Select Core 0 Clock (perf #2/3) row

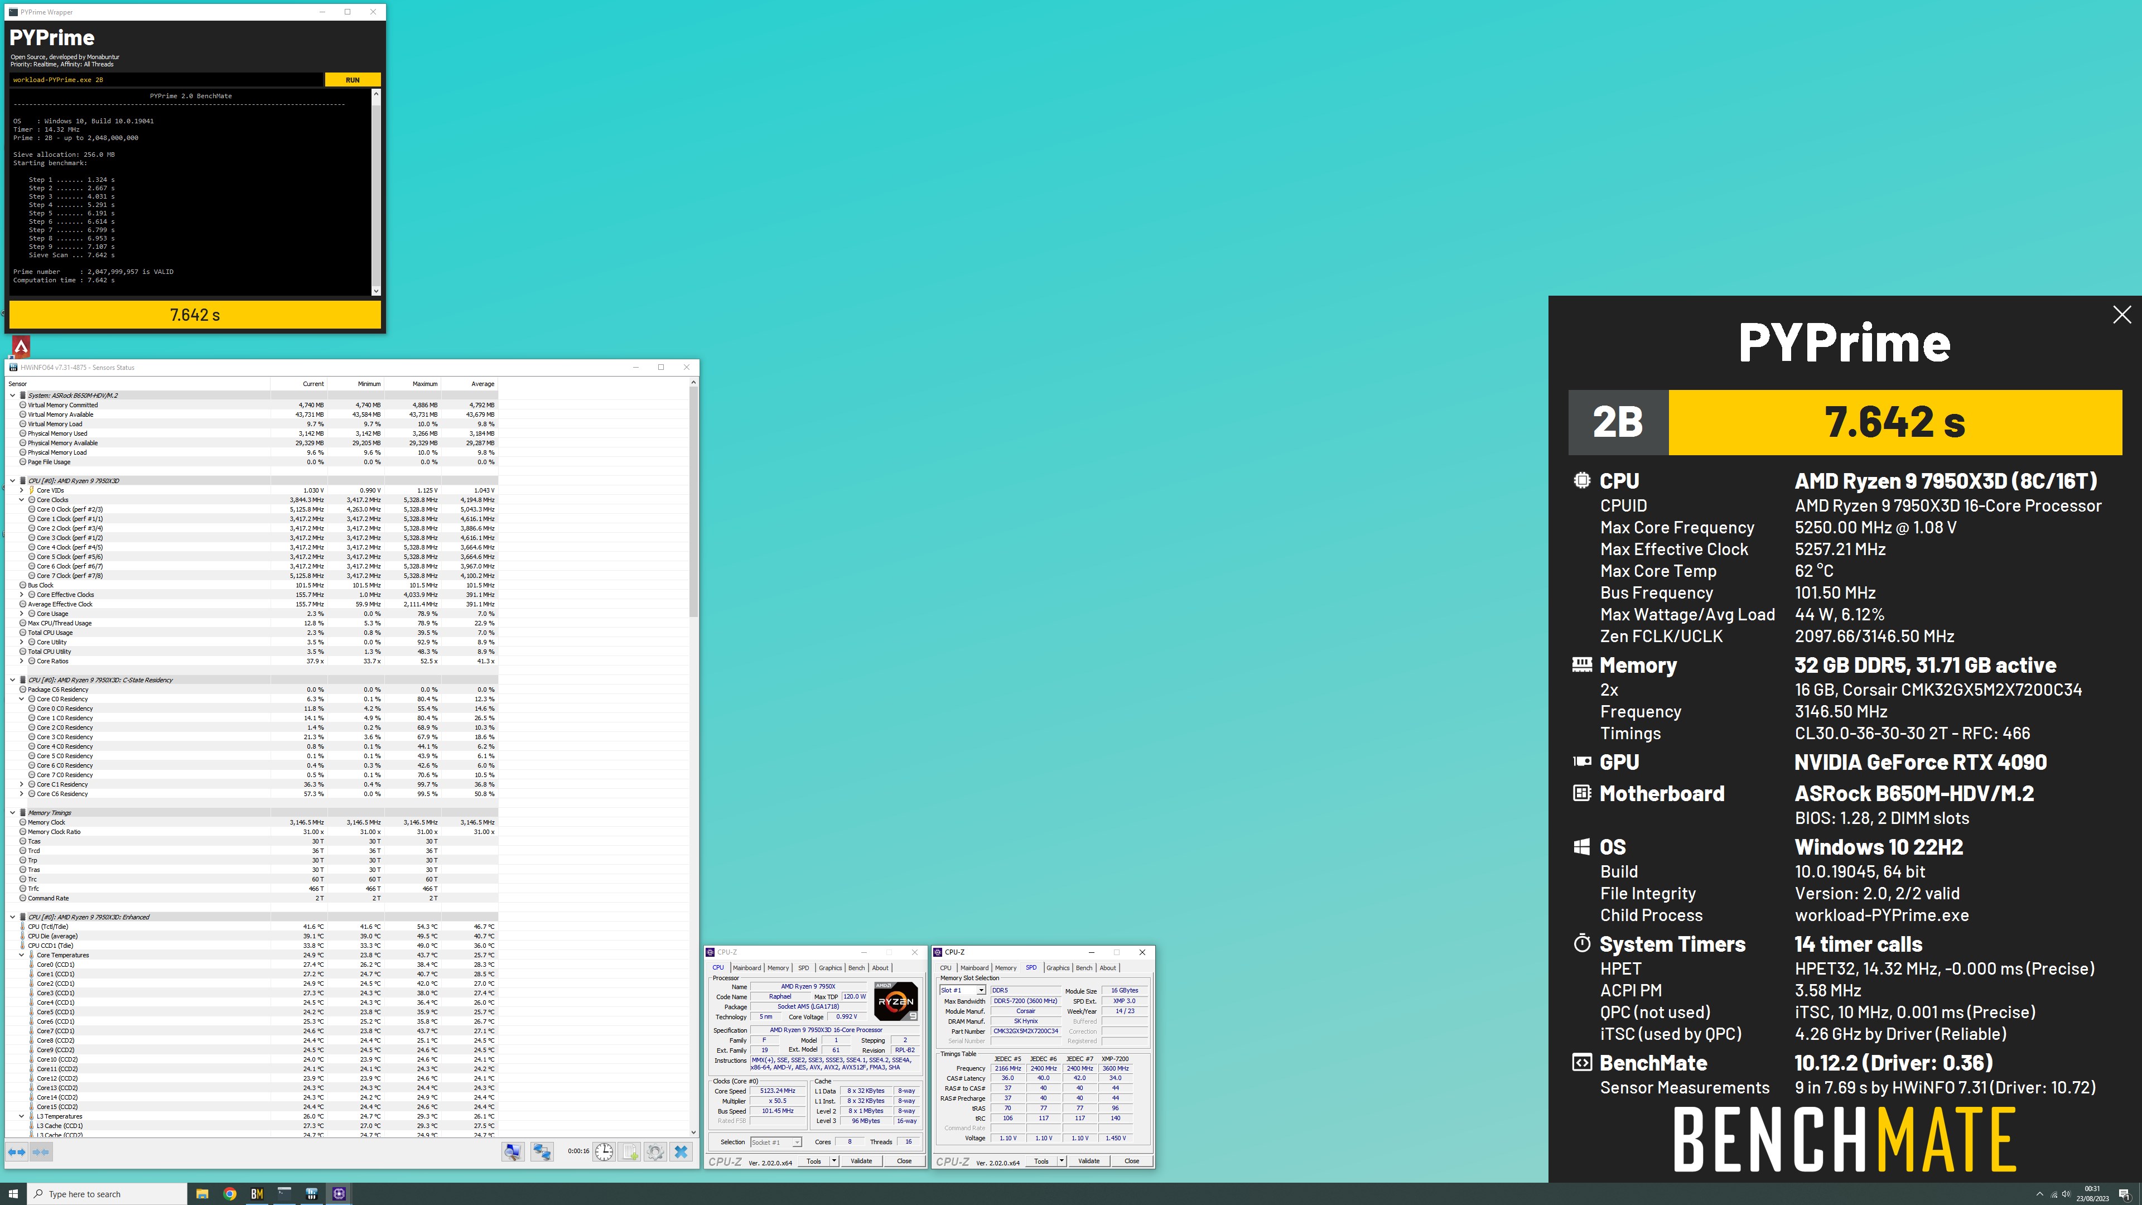coord(252,509)
